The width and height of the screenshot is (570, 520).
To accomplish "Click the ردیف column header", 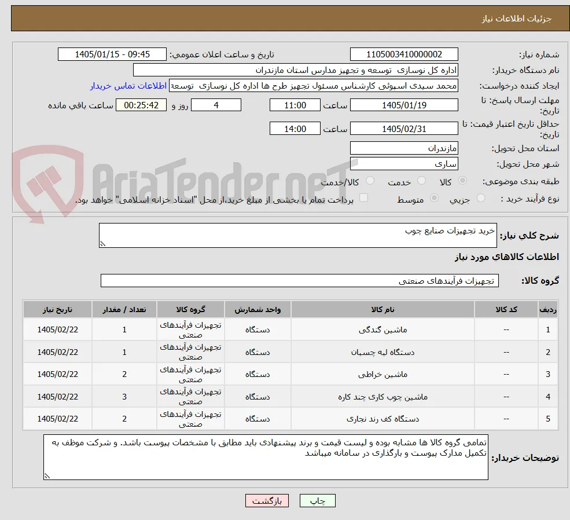I will pyautogui.click(x=548, y=309).
